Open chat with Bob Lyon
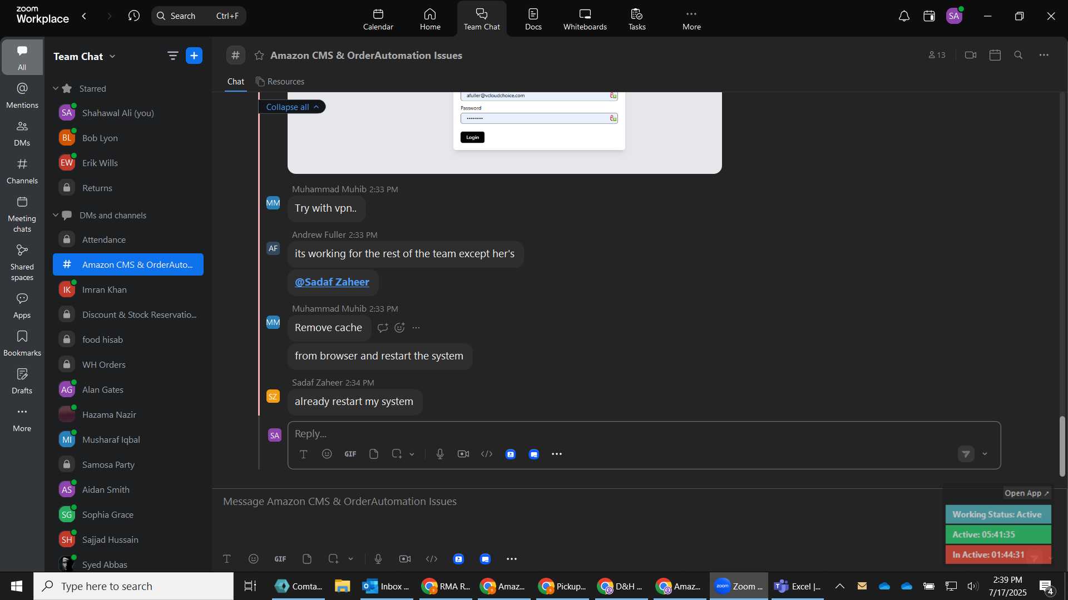Viewport: 1068px width, 600px height. point(128,138)
